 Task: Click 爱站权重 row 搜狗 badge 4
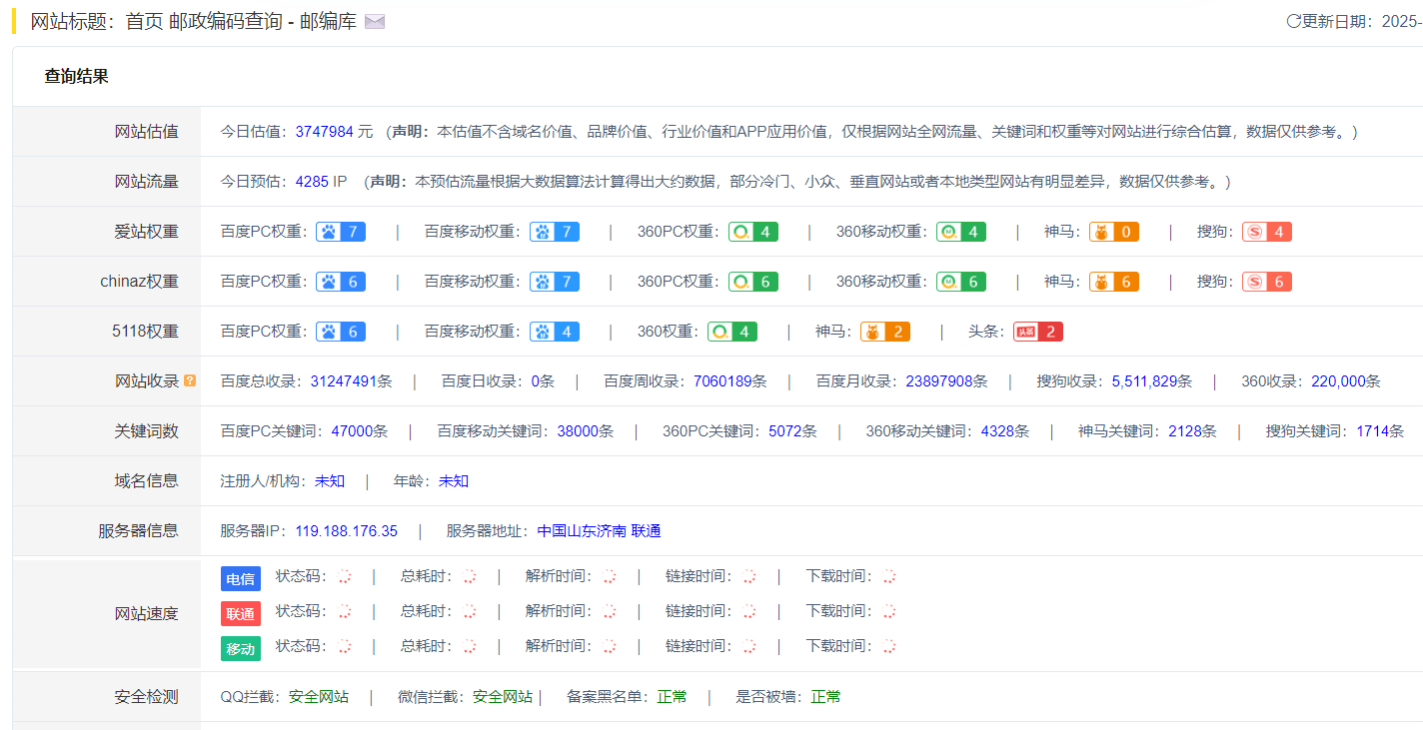click(1267, 232)
